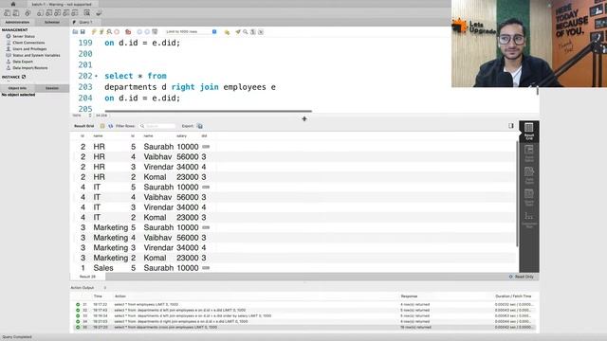Fold the select statement on line 202

pyautogui.click(x=96, y=76)
